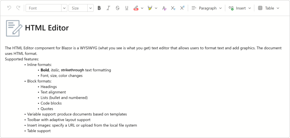The image size is (290, 138).
Task: Click inside the Font input field
Action: click(x=43, y=8)
